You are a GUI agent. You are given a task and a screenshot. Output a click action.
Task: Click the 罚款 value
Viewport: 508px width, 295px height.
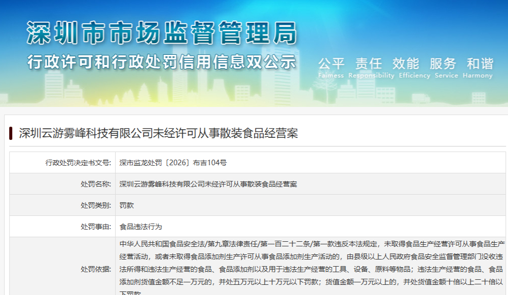[x=126, y=205]
